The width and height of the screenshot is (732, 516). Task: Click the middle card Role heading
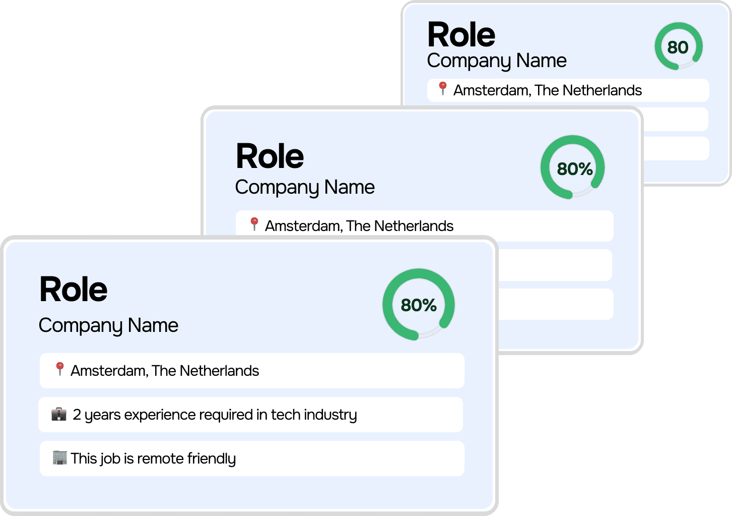click(x=270, y=156)
